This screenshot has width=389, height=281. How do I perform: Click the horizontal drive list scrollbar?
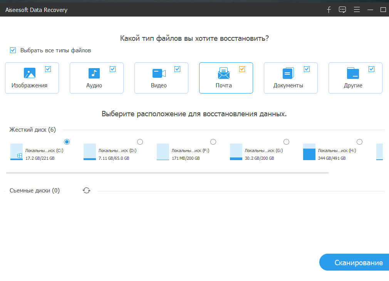(168, 172)
